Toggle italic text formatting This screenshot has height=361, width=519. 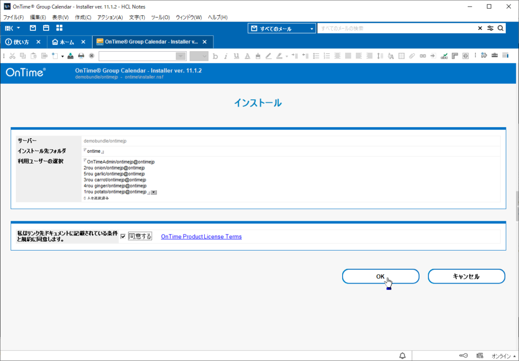pyautogui.click(x=226, y=56)
